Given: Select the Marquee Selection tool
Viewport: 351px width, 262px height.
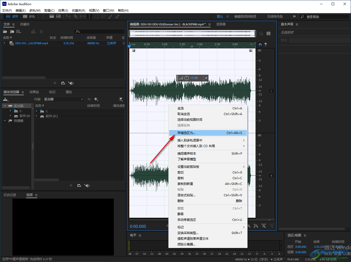Looking at the screenshot, I should [97, 16].
